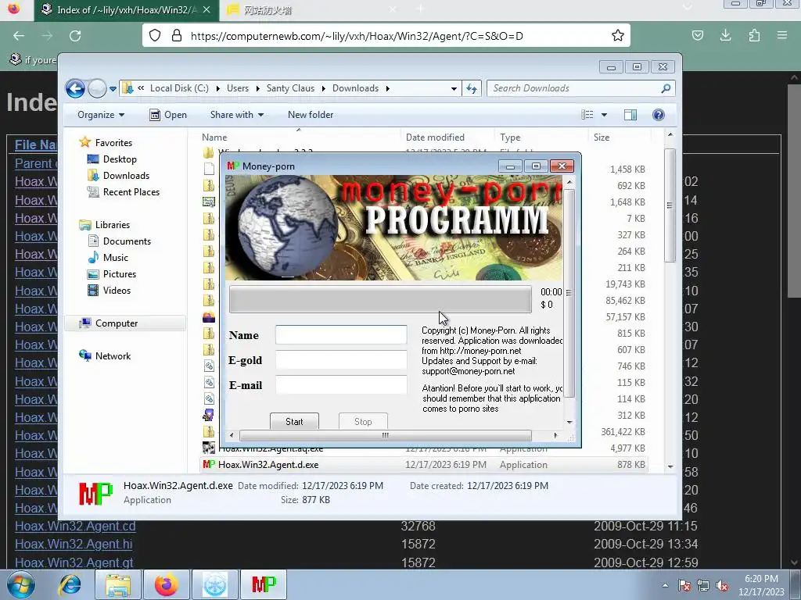Select Favorites in navigation pane
Image resolution: width=801 pixels, height=600 pixels.
pyautogui.click(x=106, y=143)
